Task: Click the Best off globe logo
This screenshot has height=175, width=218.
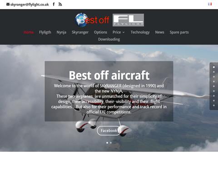Action: coord(92,20)
